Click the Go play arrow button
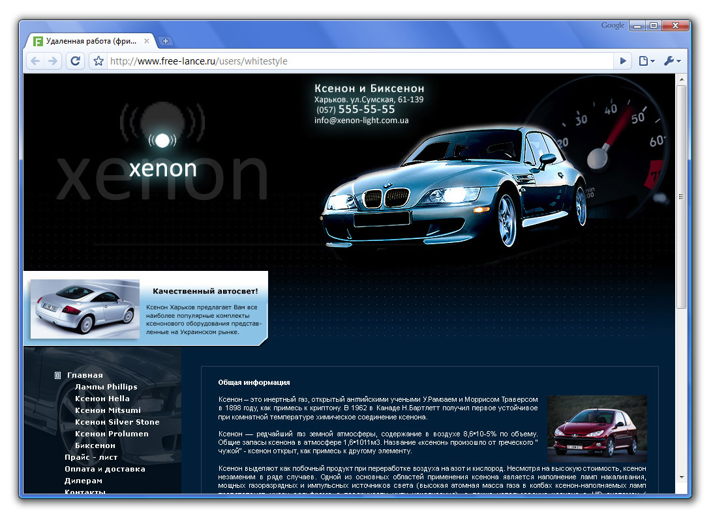The image size is (713, 521). coord(623,61)
